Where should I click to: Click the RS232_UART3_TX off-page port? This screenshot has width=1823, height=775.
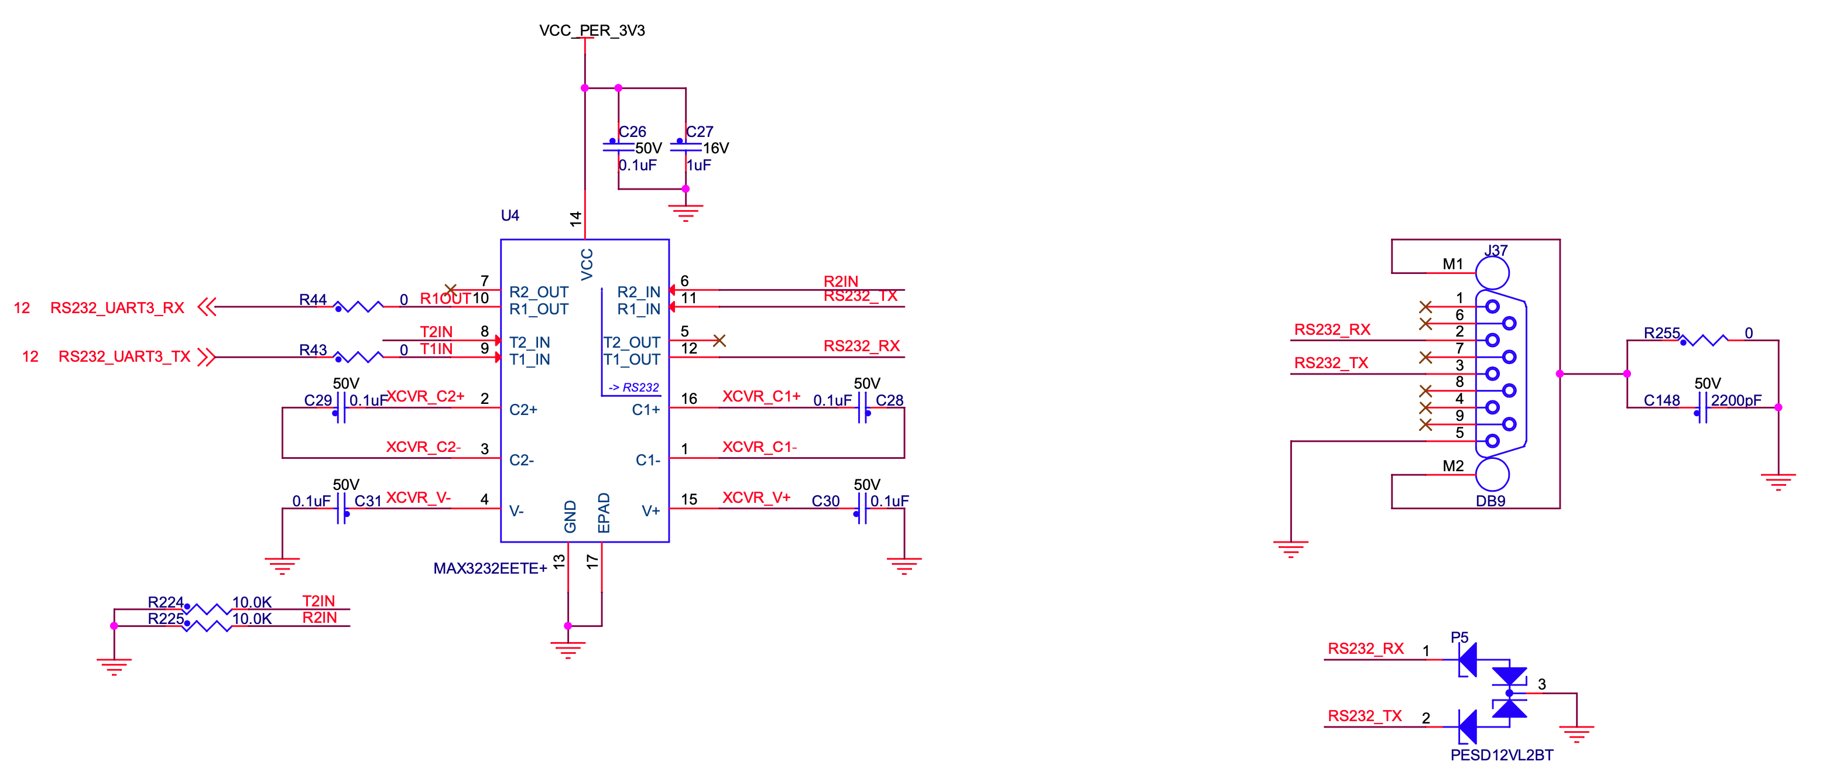pos(207,356)
